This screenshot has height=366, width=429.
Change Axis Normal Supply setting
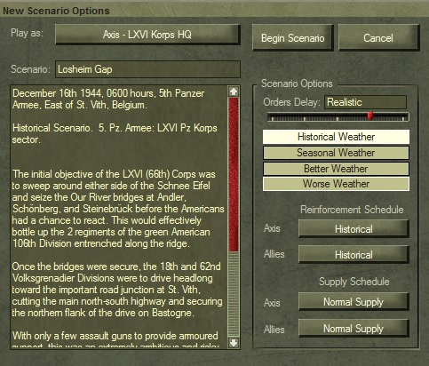354,302
